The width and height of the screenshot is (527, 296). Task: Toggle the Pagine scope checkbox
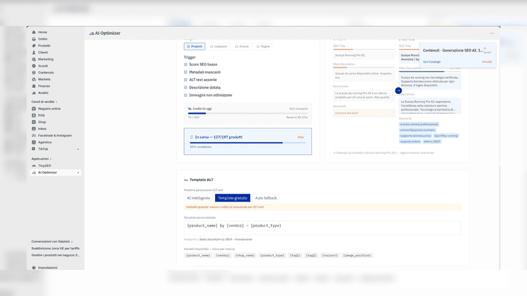point(258,46)
